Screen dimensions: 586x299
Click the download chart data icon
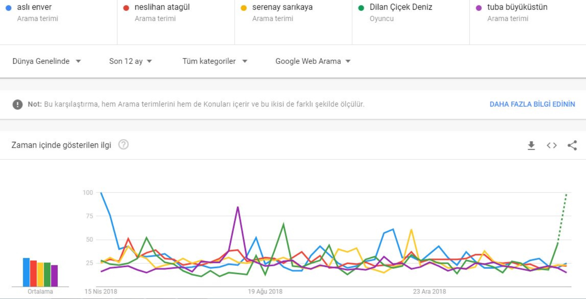click(x=531, y=146)
